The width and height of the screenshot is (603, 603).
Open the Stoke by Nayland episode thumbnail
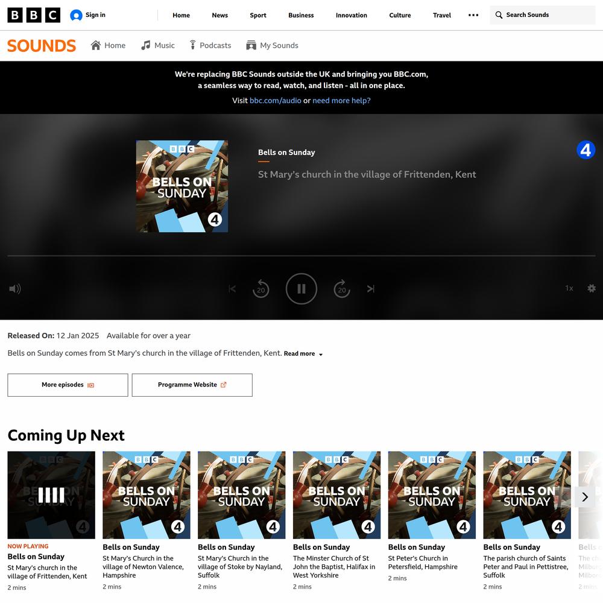point(242,495)
